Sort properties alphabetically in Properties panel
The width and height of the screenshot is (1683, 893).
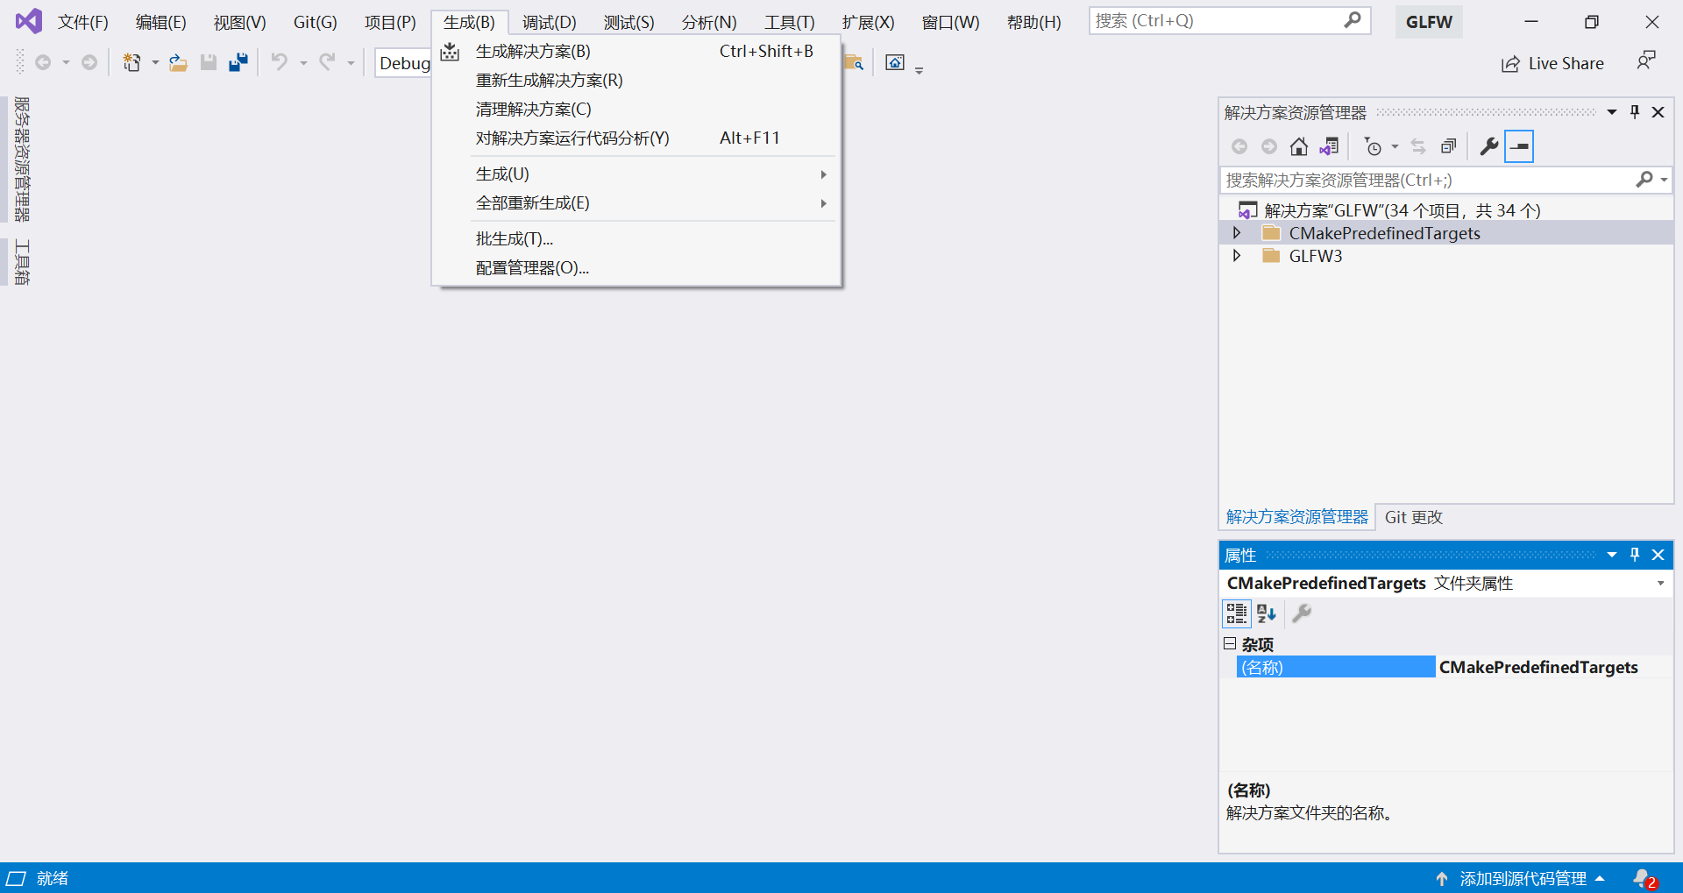[1265, 613]
